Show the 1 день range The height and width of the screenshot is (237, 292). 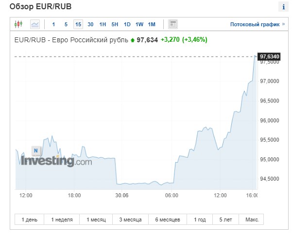[x=29, y=220]
